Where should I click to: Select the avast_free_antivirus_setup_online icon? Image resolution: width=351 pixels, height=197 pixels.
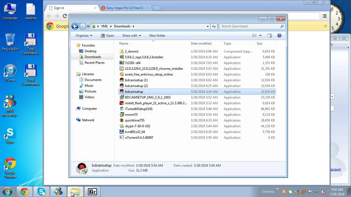122,74
